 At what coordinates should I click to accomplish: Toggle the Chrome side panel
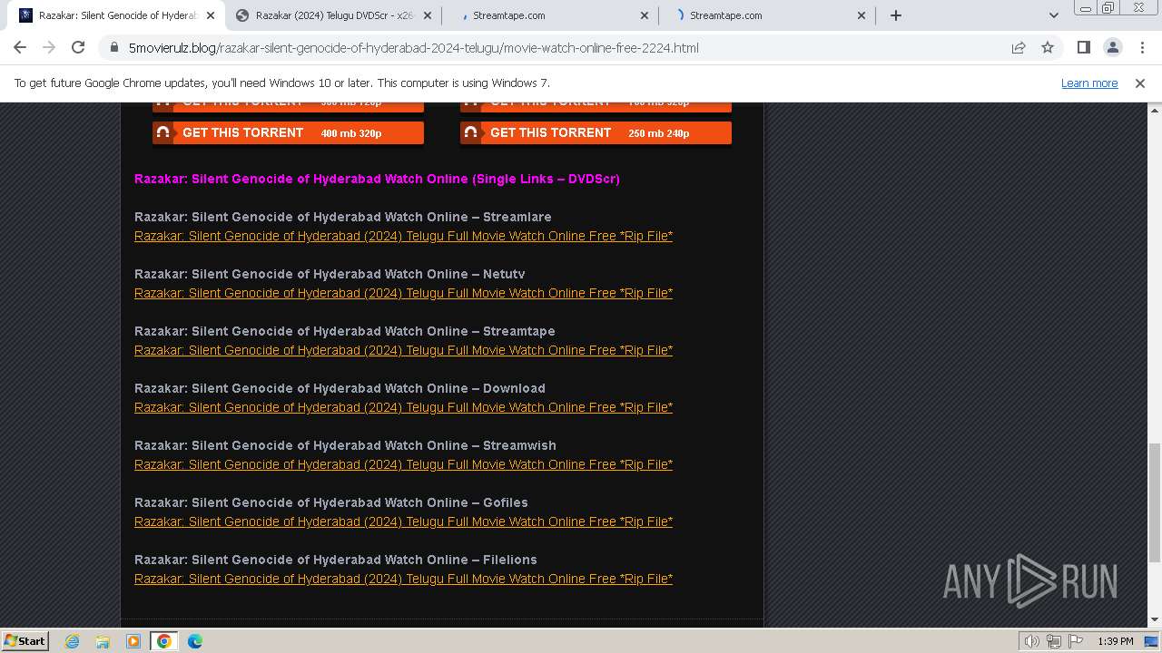pos(1083,47)
